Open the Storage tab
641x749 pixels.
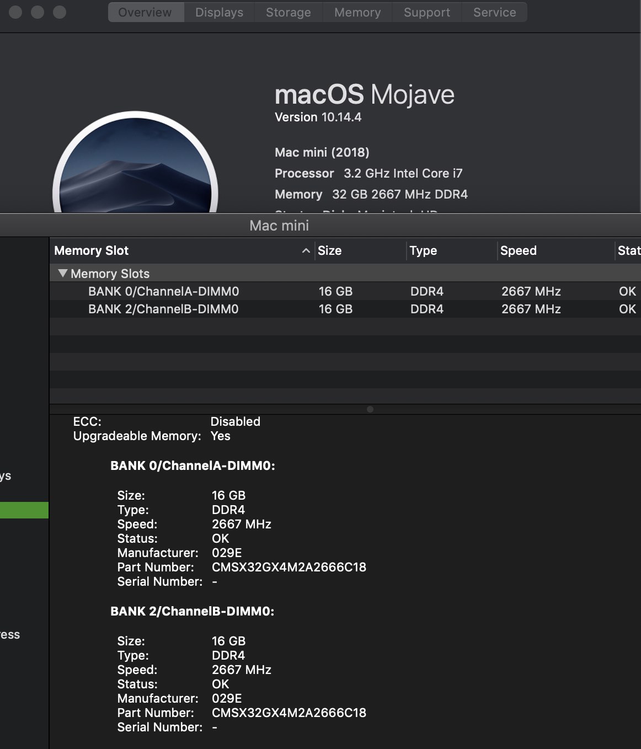(x=289, y=12)
